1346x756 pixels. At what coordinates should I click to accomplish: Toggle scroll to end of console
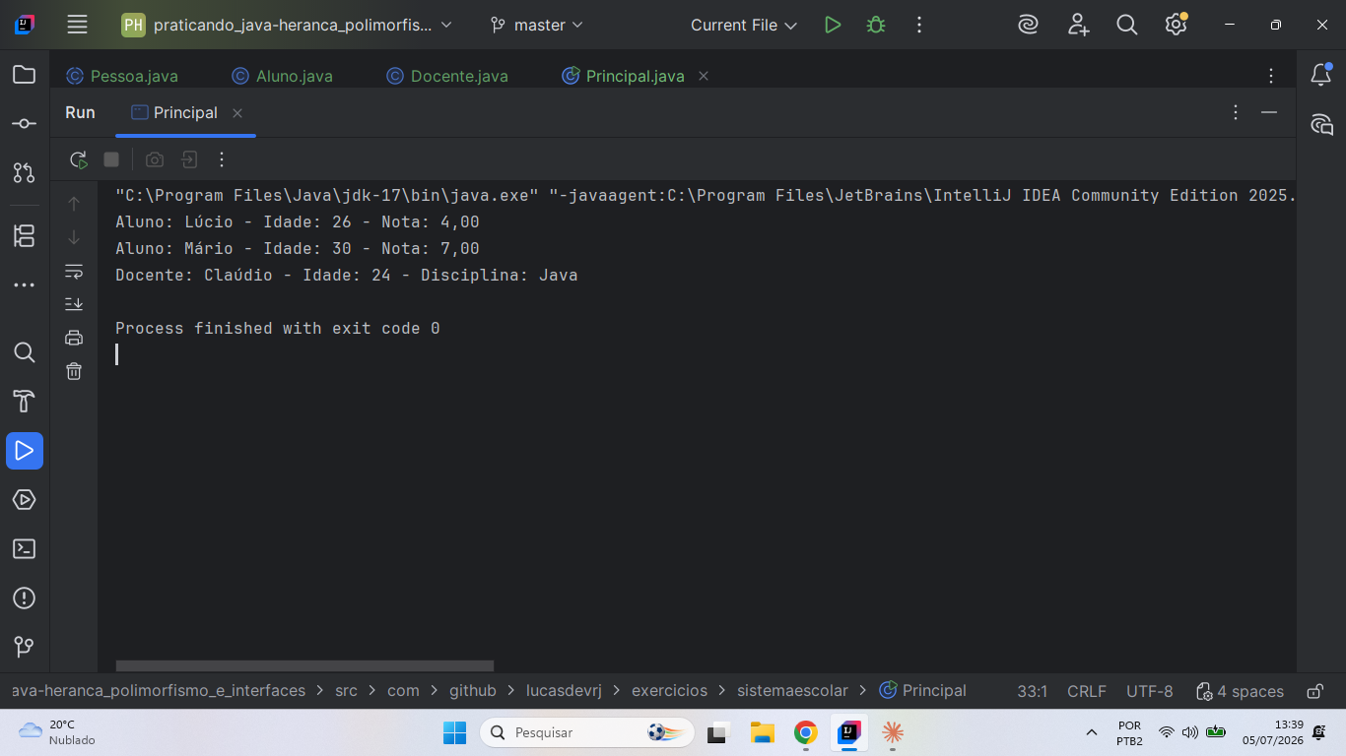pos(74,304)
